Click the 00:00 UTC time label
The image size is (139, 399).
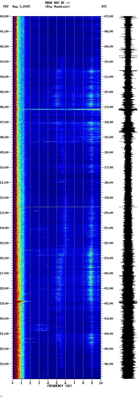[x=109, y=273]
